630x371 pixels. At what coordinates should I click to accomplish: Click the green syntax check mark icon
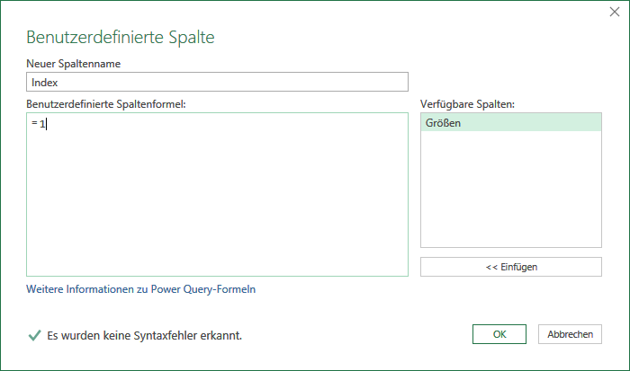tap(34, 335)
